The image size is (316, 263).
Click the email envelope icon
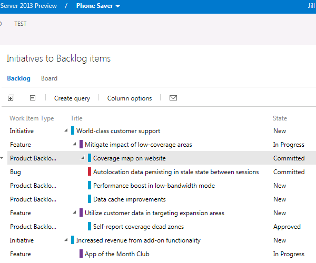[173, 98]
